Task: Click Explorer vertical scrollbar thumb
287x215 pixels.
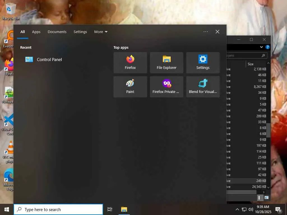Action: pos(268,130)
